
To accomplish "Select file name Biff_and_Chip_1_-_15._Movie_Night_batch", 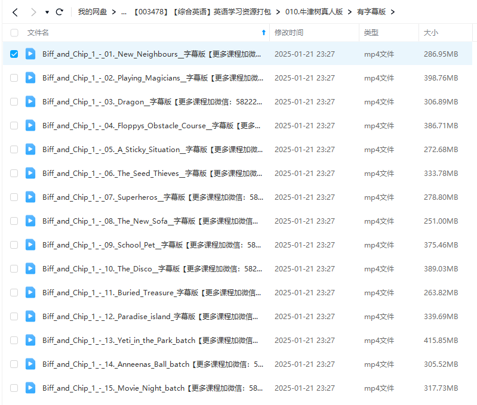I will (152, 388).
